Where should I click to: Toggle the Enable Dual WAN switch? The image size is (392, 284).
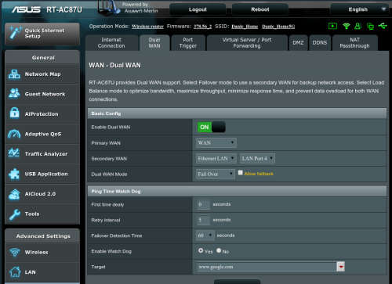coord(212,127)
